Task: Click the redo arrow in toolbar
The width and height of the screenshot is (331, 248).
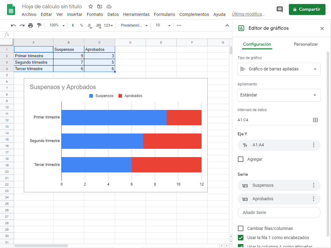Action: click(x=22, y=25)
